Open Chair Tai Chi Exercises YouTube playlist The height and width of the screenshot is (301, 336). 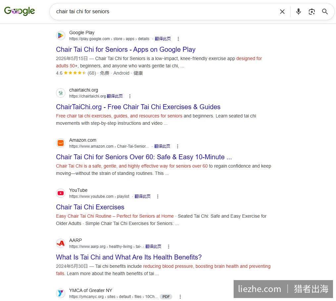(x=90, y=207)
